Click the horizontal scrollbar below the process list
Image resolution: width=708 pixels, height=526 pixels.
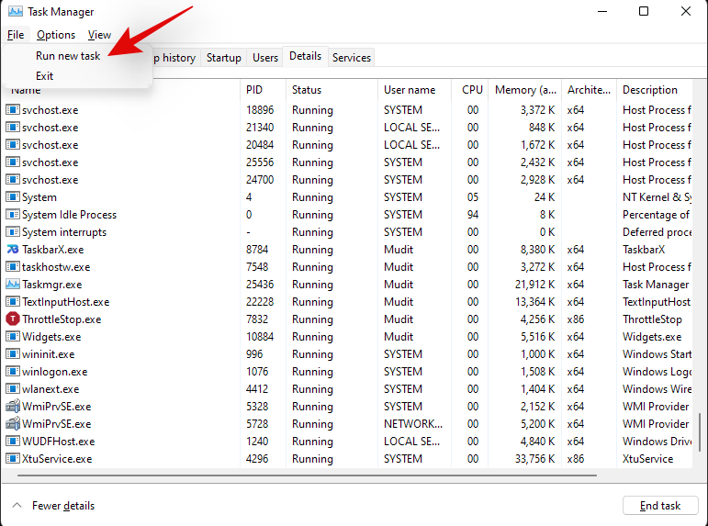pyautogui.click(x=303, y=476)
